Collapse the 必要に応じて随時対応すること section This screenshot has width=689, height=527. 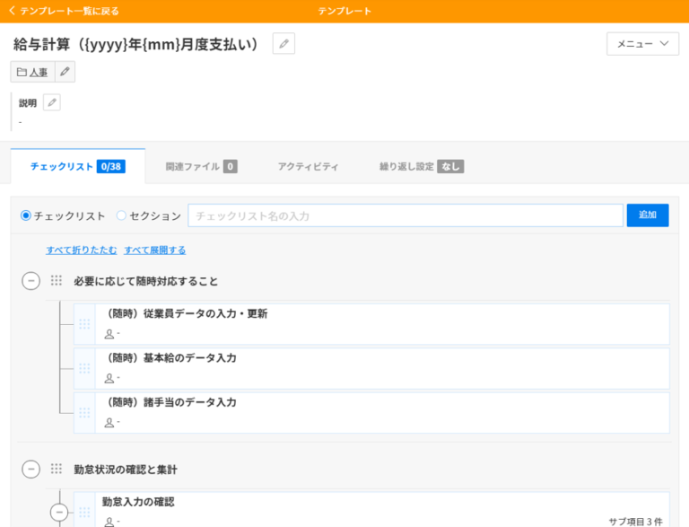click(31, 281)
